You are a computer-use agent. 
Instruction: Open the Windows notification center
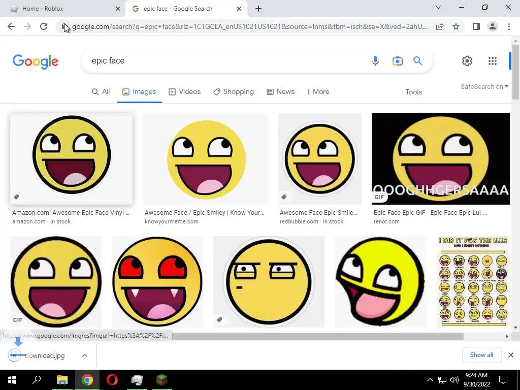(x=503, y=380)
